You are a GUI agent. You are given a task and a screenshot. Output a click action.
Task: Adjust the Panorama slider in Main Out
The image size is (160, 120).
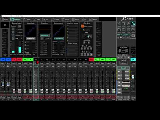[87, 36]
